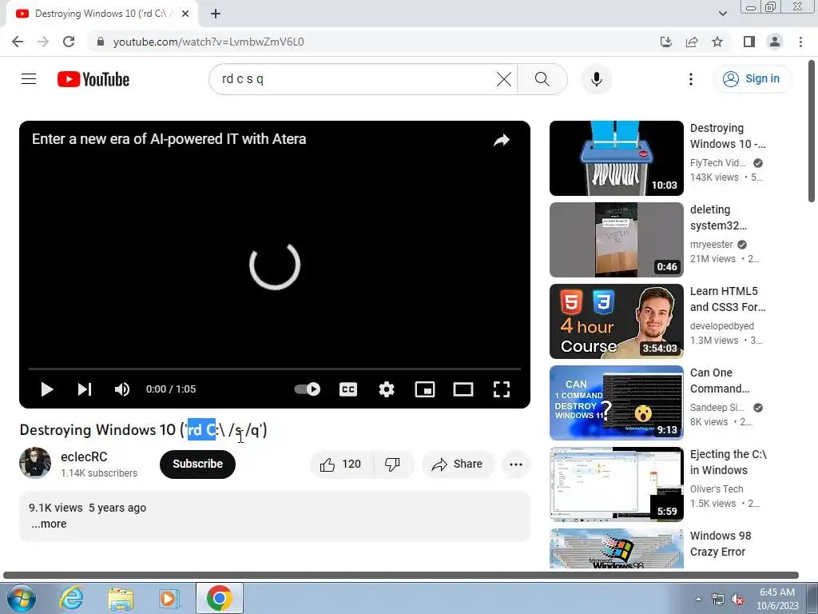Enable miniplayer mode
The height and width of the screenshot is (614, 818).
click(425, 389)
